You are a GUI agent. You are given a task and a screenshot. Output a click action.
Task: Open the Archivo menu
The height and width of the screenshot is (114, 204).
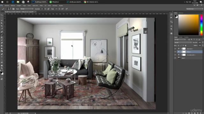pyautogui.click(x=7, y=6)
